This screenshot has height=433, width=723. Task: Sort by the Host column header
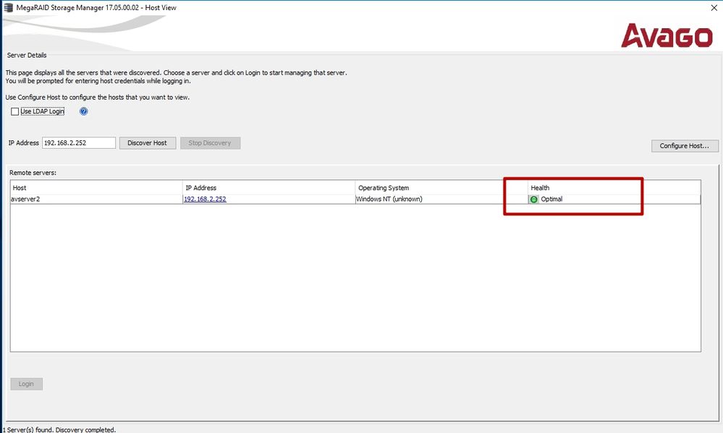pos(96,187)
